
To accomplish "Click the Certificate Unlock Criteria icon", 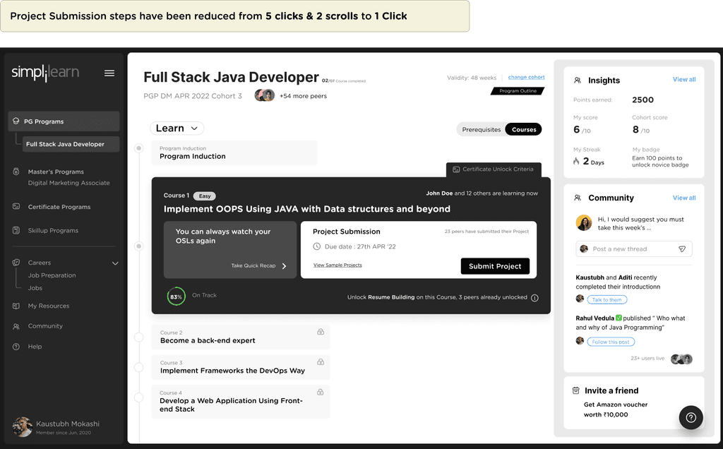I will click(x=456, y=169).
